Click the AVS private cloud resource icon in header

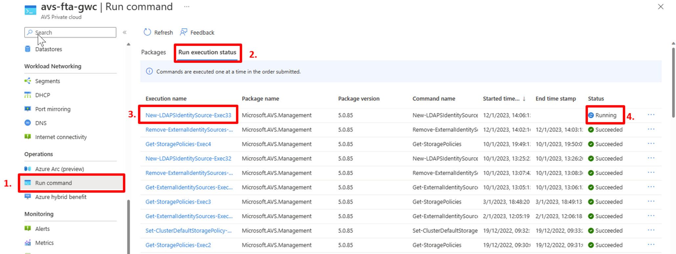click(31, 10)
